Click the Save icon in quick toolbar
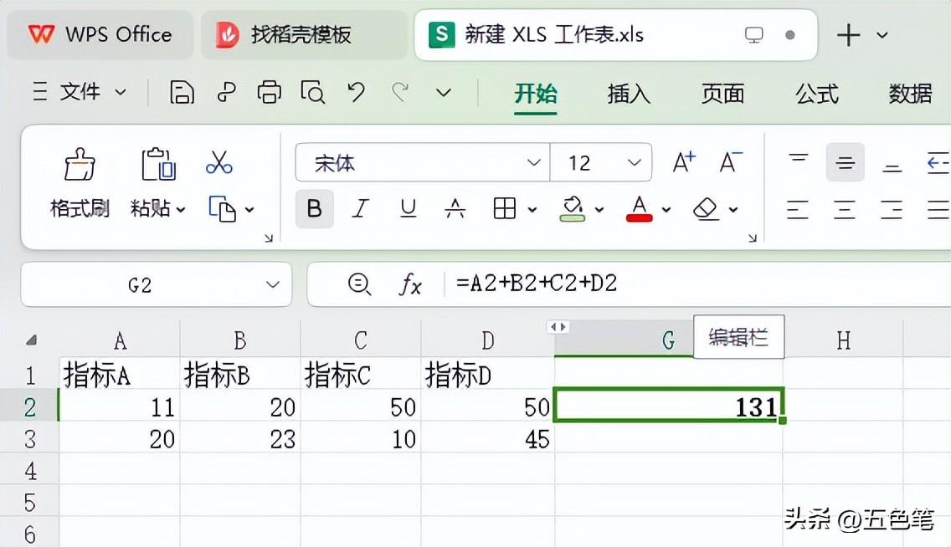Viewport: 951px width, 547px height. (x=182, y=93)
